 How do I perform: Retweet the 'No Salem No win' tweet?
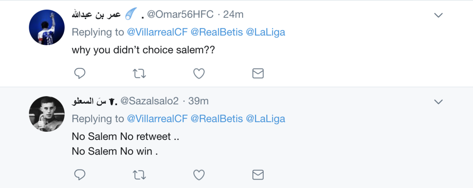tap(138, 175)
